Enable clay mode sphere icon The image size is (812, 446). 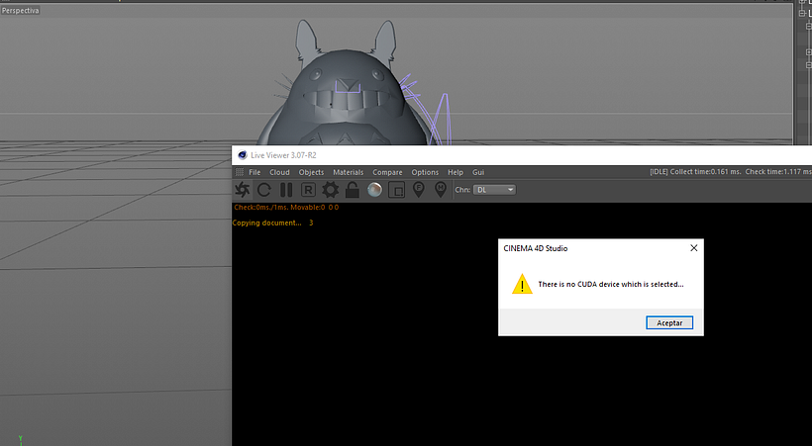(x=374, y=190)
